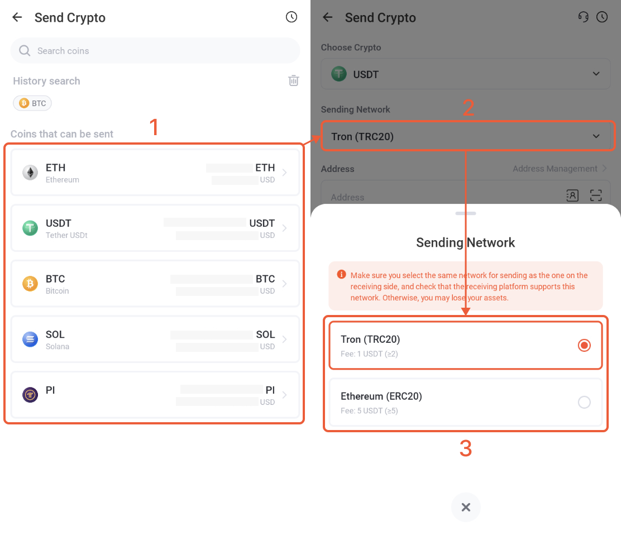Select the Ethereum (ERC20) network radio button

click(x=584, y=402)
